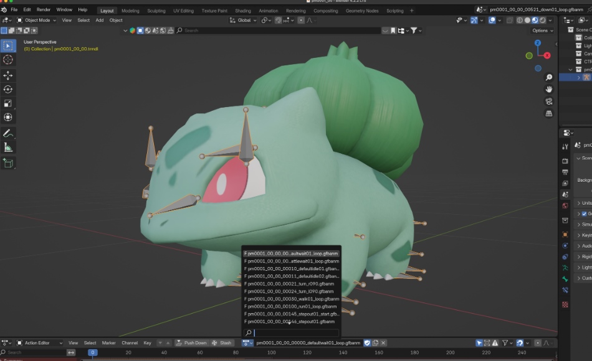
Task: Select the Rotate tool
Action: coord(8,90)
